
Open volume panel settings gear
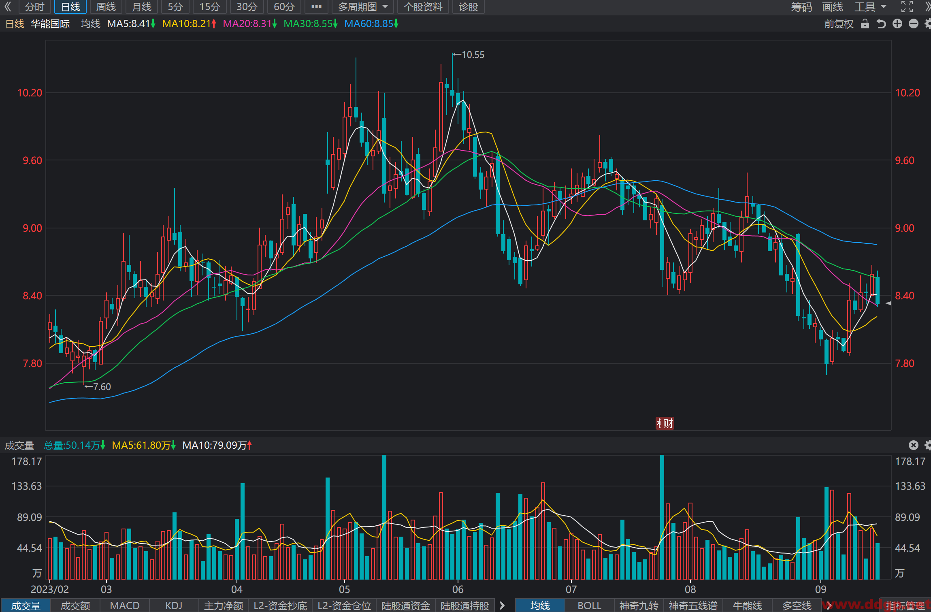coord(928,445)
